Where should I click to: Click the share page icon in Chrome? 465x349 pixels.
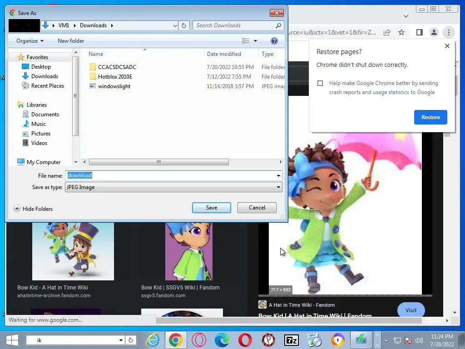(387, 32)
